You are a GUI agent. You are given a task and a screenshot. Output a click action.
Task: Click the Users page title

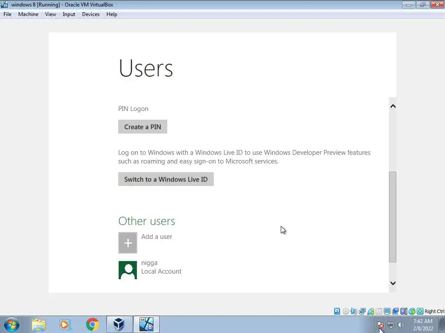click(146, 68)
